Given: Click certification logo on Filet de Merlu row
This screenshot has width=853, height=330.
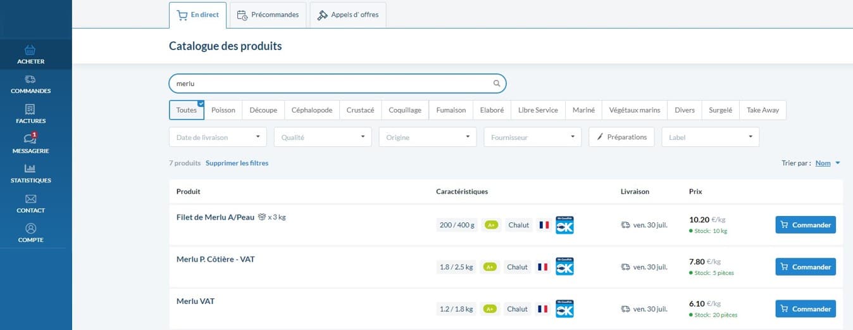Looking at the screenshot, I should coord(564,225).
